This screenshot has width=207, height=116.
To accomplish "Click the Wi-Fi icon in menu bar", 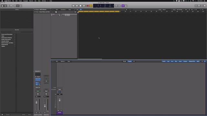I will tap(193, 1).
